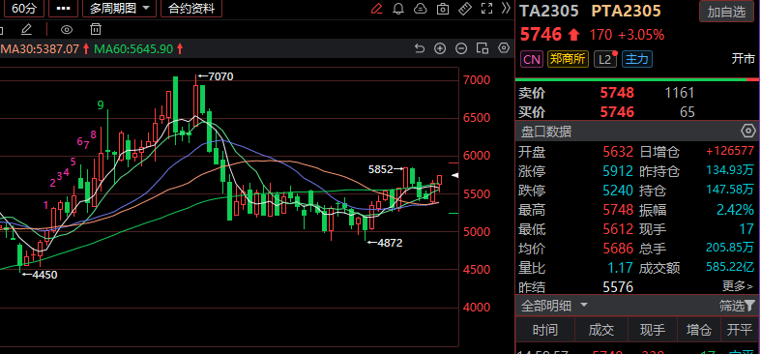Click the 卖价 5748 ask price
Image resolution: width=761 pixels, height=354 pixels.
[x=617, y=93]
